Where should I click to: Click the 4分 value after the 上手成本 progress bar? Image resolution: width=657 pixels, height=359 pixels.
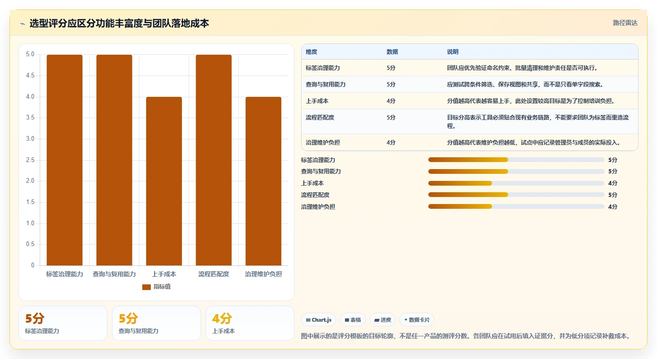pos(613,183)
